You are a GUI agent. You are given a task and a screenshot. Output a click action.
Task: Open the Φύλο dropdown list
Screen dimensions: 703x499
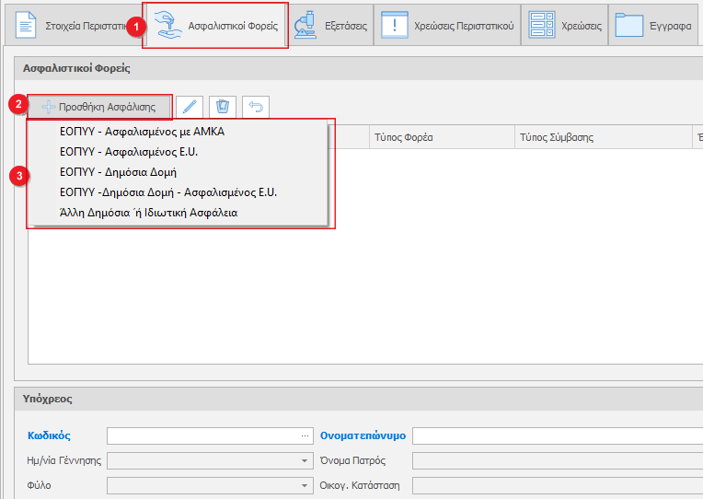305,485
